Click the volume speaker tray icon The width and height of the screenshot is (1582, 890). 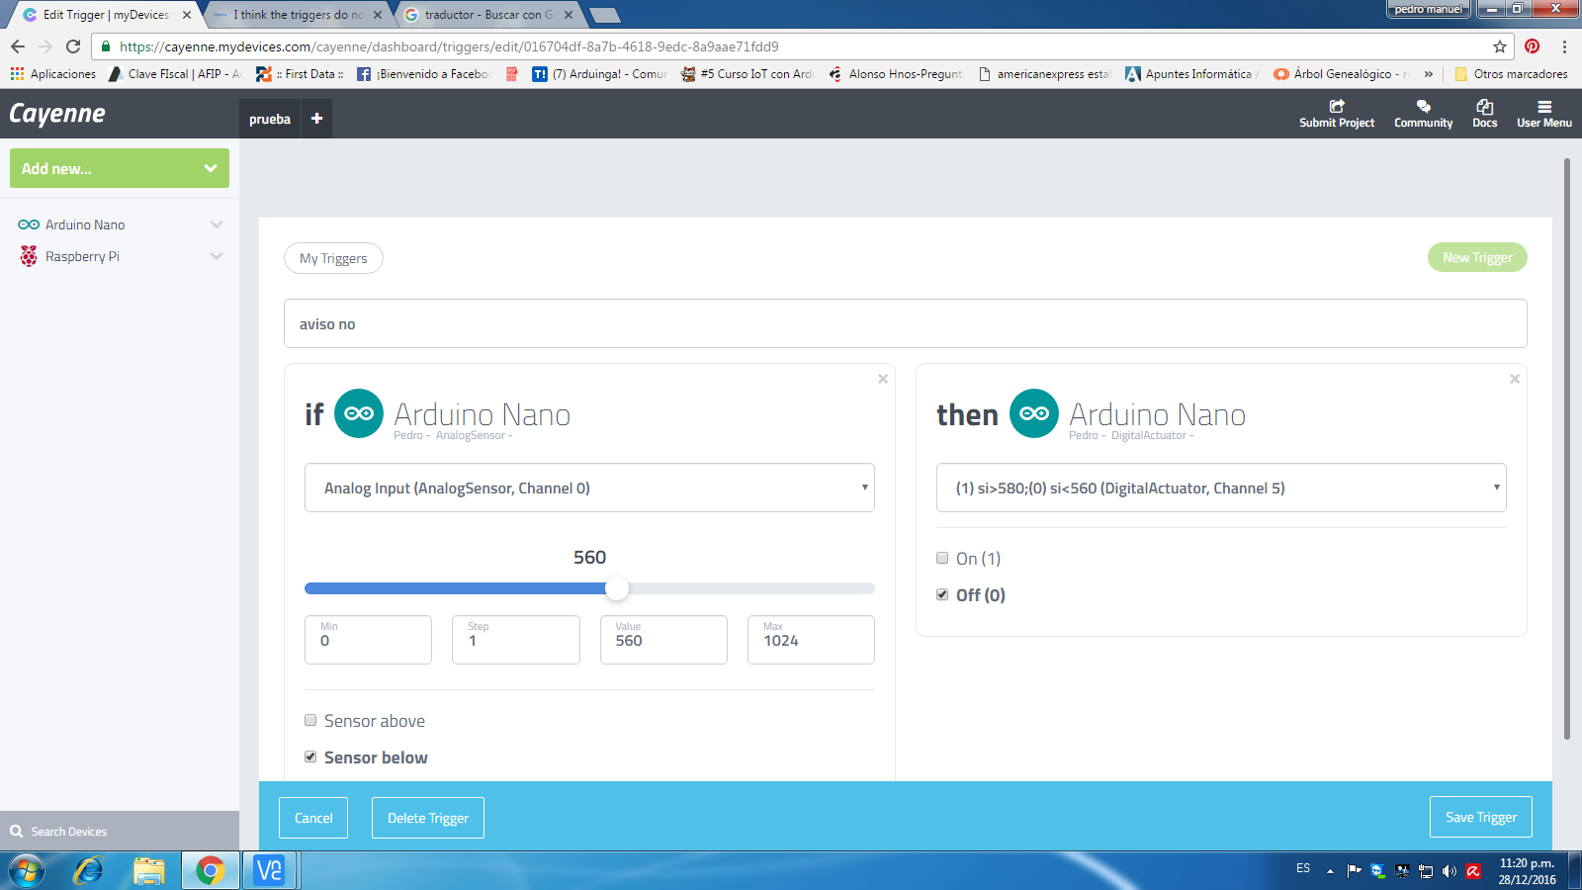(x=1450, y=871)
